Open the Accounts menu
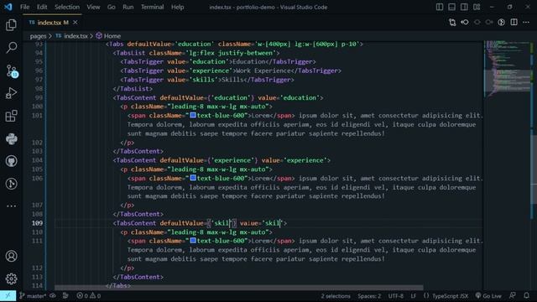Image resolution: width=537 pixels, height=302 pixels. point(11,256)
